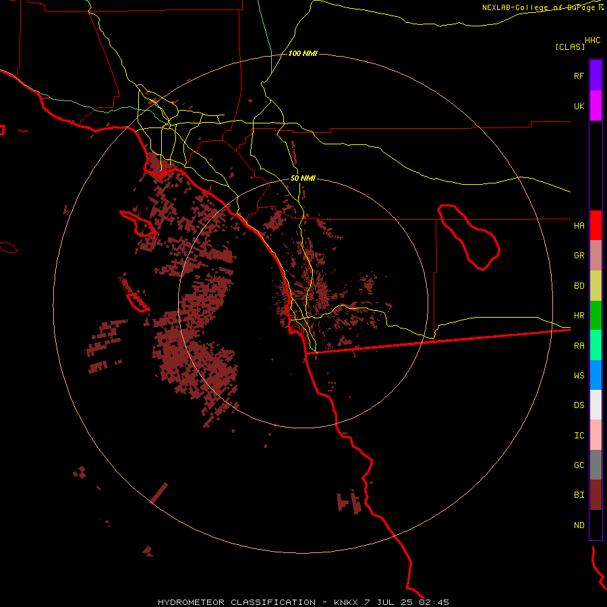
Task: Select the BD yellow legend swatch
Action: [x=596, y=286]
